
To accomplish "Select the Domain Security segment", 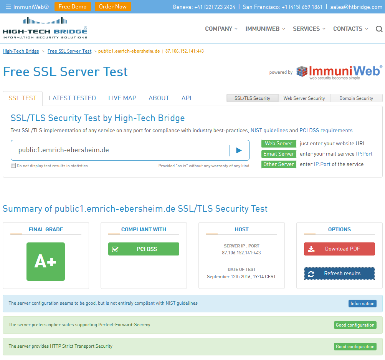I will (356, 98).
